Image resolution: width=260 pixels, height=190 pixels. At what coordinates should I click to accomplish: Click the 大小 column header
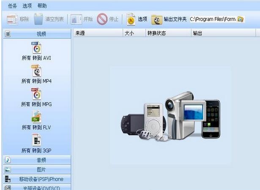tap(134, 33)
